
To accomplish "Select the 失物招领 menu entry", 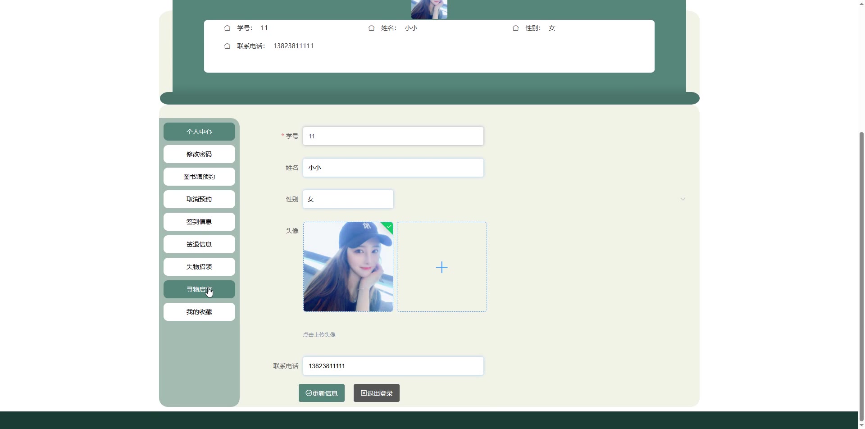I will (199, 267).
